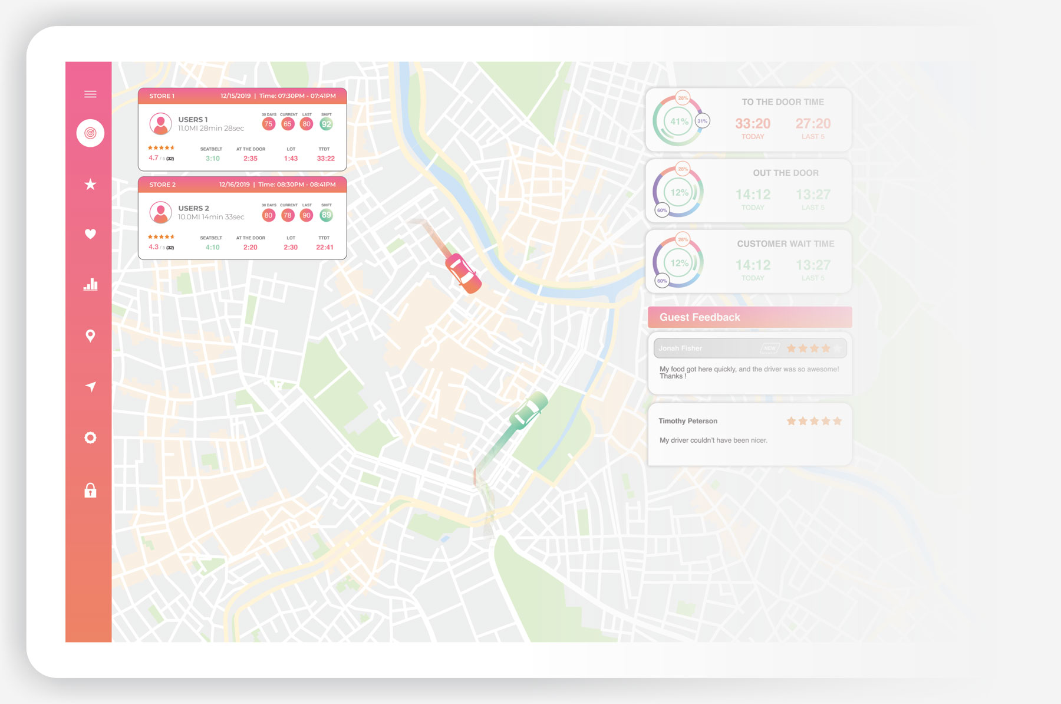Click Store 2 TTDT value 22:41
The width and height of the screenshot is (1061, 704).
click(x=325, y=248)
